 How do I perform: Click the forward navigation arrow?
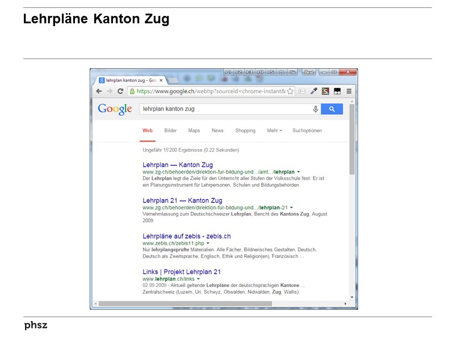tap(108, 90)
